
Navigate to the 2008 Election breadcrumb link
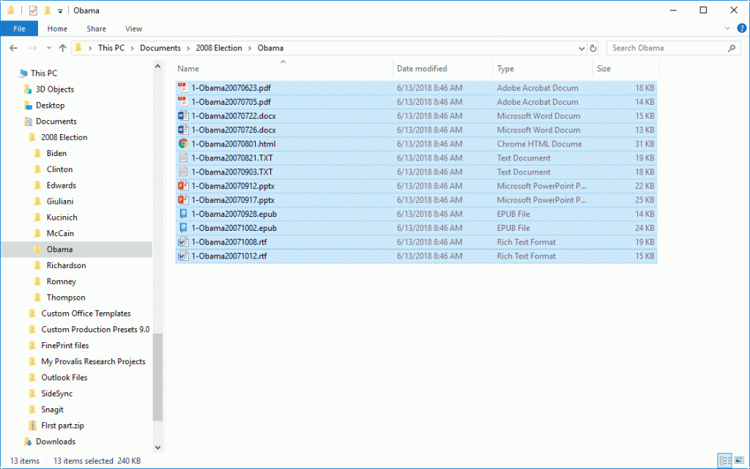click(218, 48)
